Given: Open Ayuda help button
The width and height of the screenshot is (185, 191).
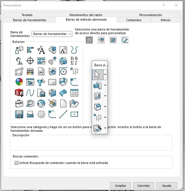Looking at the screenshot, I should coord(167,186).
